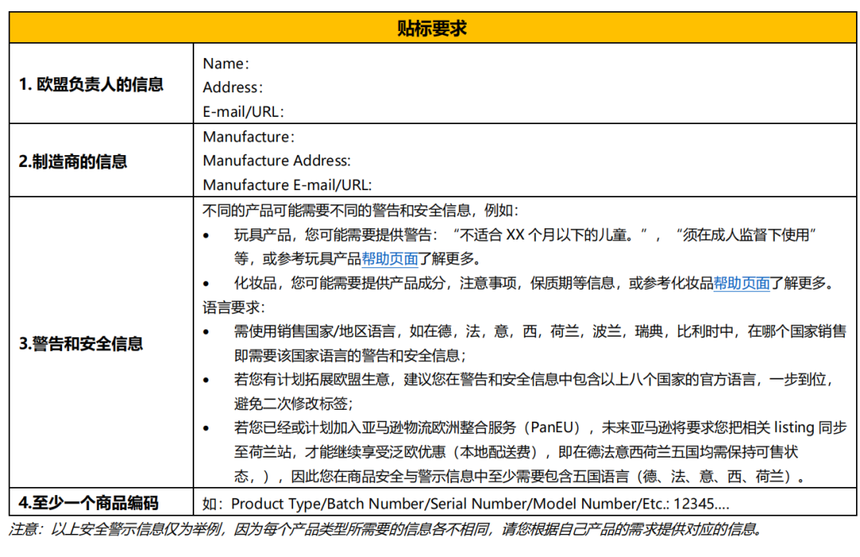The height and width of the screenshot is (557, 860).
Task: Click the Product Type/Batch Number example text
Action: (480, 503)
